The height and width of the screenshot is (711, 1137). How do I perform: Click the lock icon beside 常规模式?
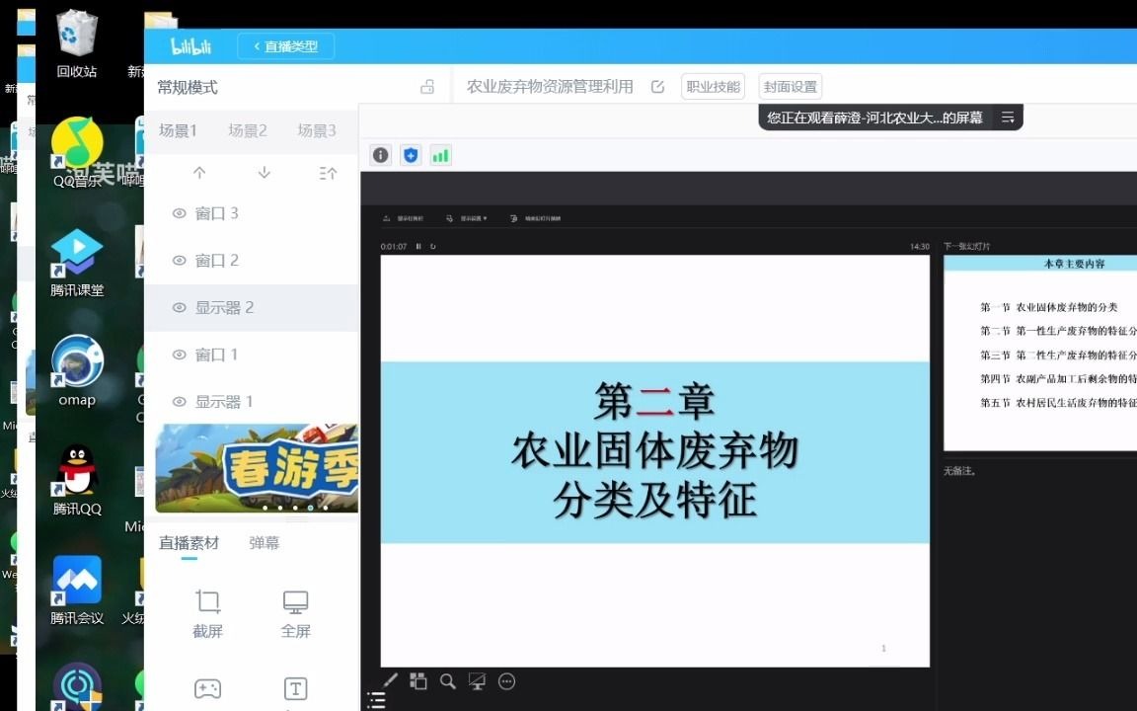[427, 87]
